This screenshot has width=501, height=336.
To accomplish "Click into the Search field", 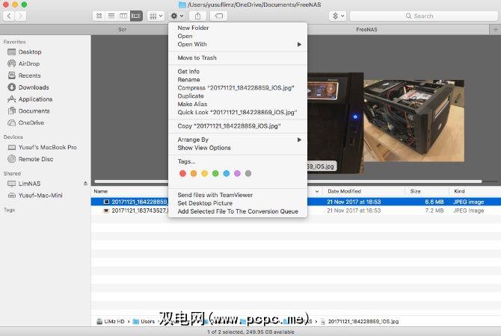I will point(424,16).
